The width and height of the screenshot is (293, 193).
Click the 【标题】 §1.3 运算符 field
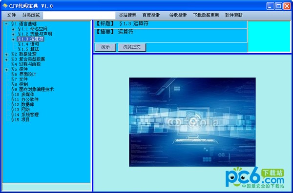point(170,24)
